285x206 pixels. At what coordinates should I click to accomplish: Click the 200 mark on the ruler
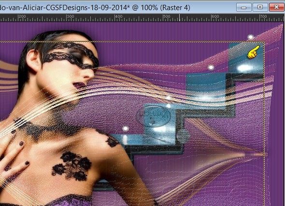(22, 16)
